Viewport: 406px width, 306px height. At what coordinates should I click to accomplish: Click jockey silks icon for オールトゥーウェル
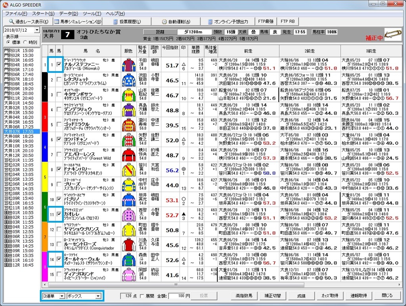pos(129,259)
